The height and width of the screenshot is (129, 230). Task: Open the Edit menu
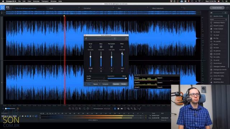(24, 1)
